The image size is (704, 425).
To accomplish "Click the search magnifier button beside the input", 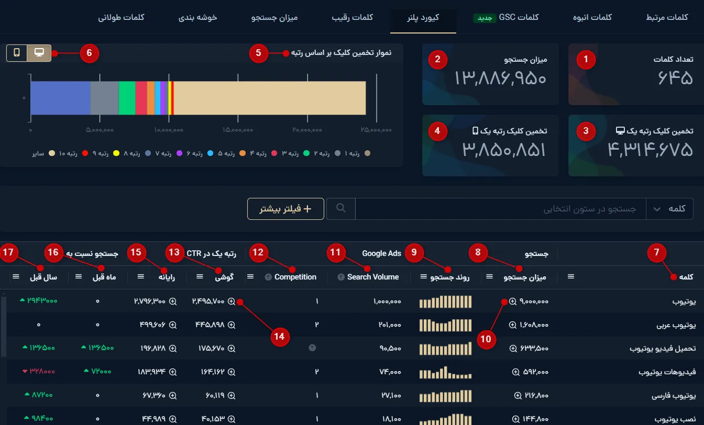I will 341,209.
